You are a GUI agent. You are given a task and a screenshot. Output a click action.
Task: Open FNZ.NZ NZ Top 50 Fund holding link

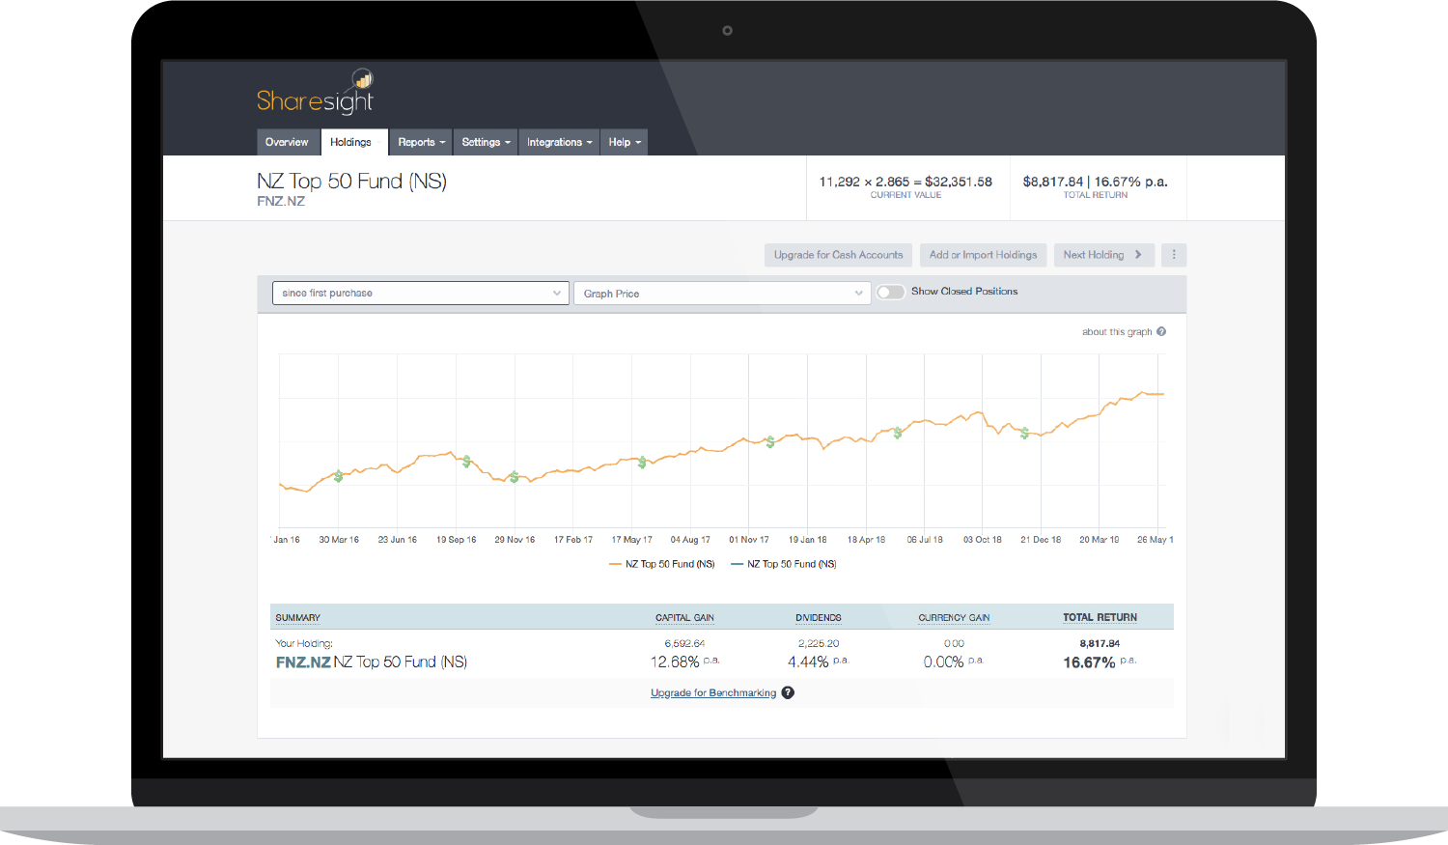click(x=372, y=662)
